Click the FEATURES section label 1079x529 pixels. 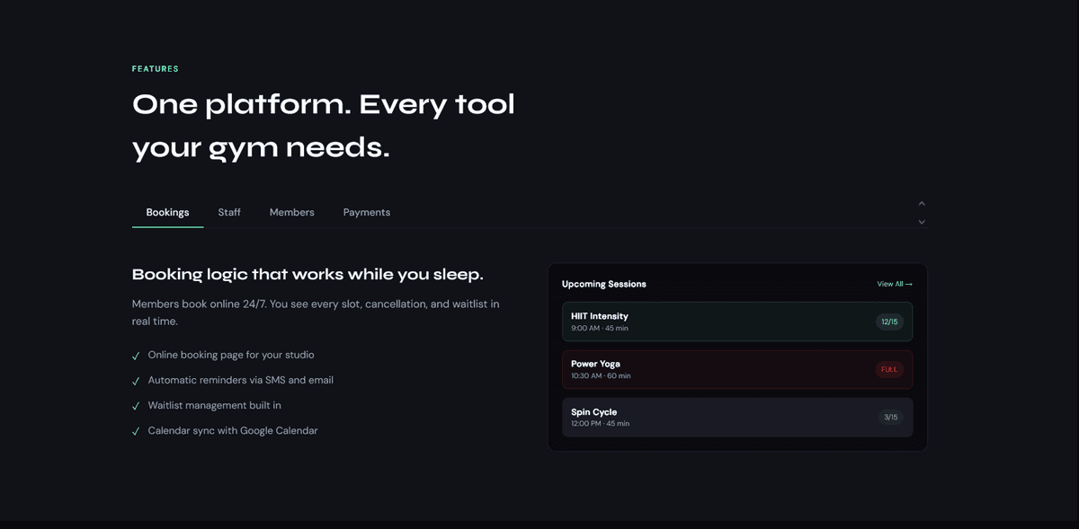pyautogui.click(x=155, y=68)
